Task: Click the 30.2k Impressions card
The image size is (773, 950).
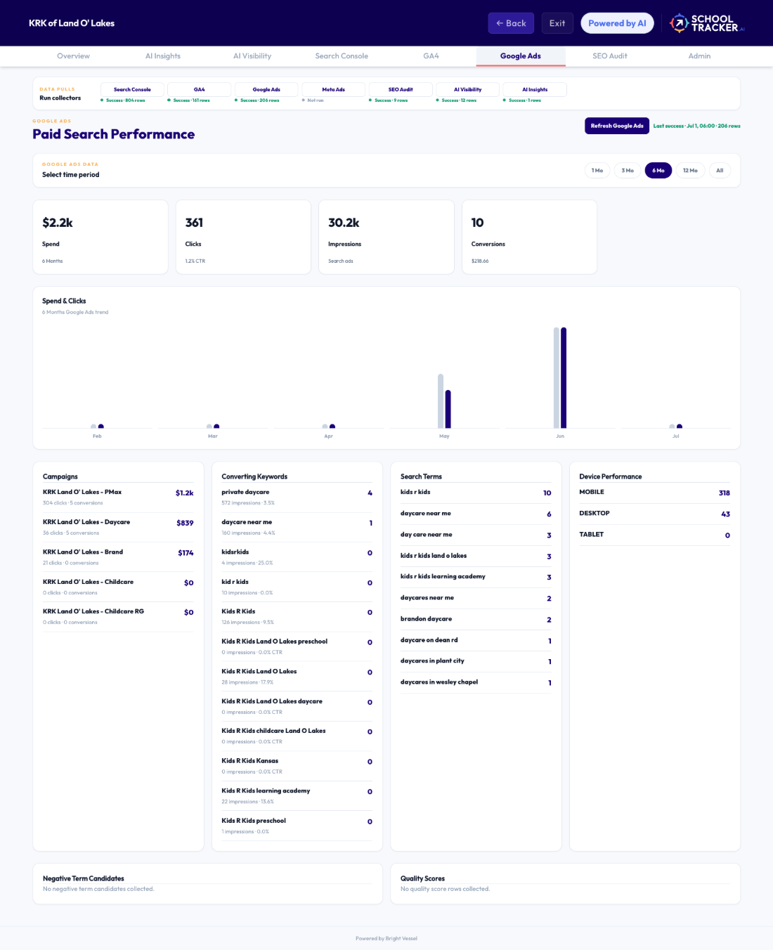Action: pos(386,237)
